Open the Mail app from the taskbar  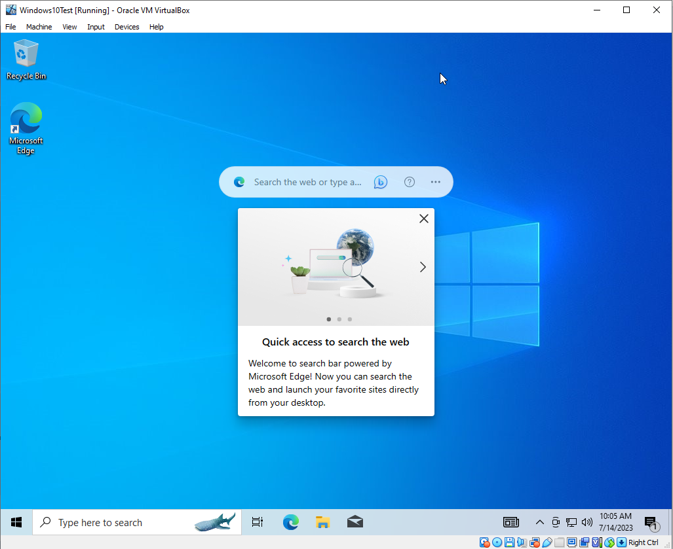[x=355, y=522]
